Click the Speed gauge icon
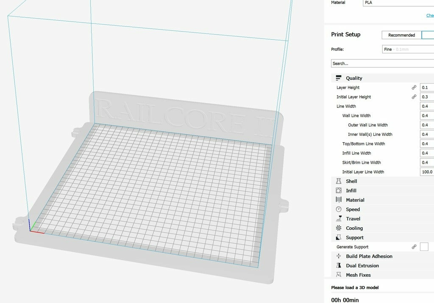The image size is (434, 303). 339,209
